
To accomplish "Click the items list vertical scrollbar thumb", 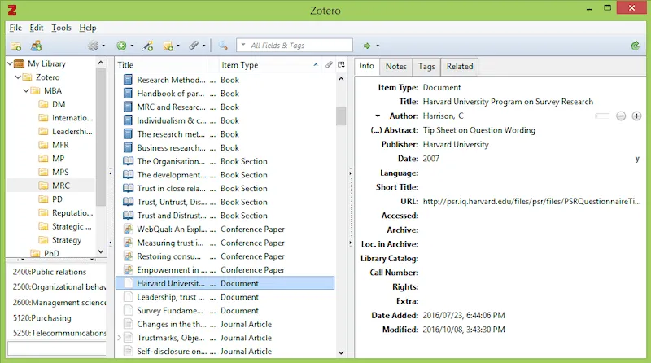I will pyautogui.click(x=341, y=116).
